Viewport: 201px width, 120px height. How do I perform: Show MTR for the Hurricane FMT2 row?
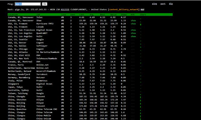coord(133,24)
